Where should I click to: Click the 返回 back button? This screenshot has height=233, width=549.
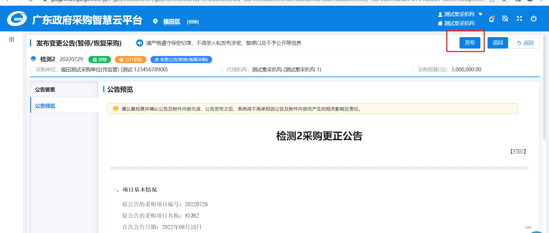525,43
